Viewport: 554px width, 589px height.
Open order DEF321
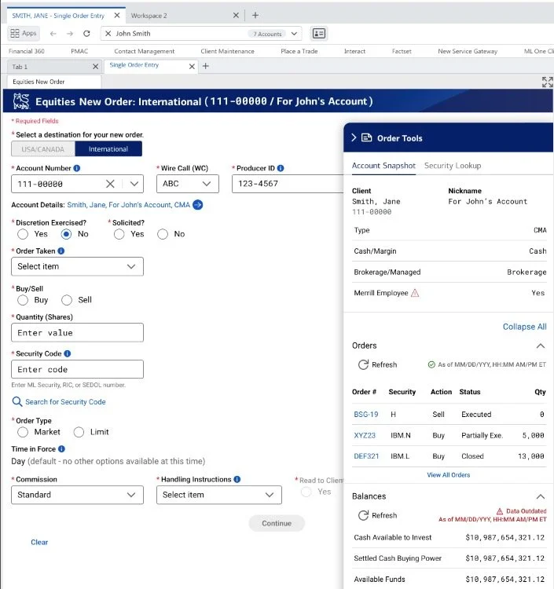(x=366, y=456)
